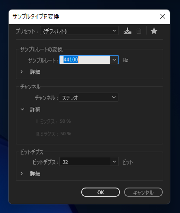Toggle the favorite star icon
The height and width of the screenshot is (213, 180).
(x=154, y=31)
